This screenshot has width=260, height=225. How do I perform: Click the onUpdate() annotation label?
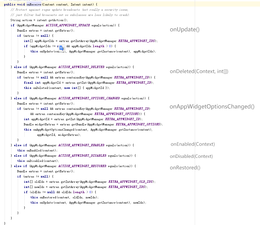coord(185,29)
